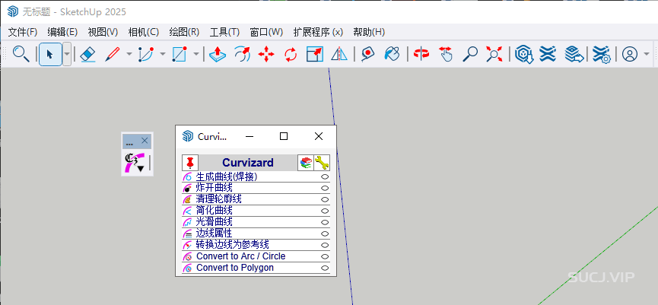658x305 pixels.
Task: Select the Scale tool
Action: [x=315, y=54]
